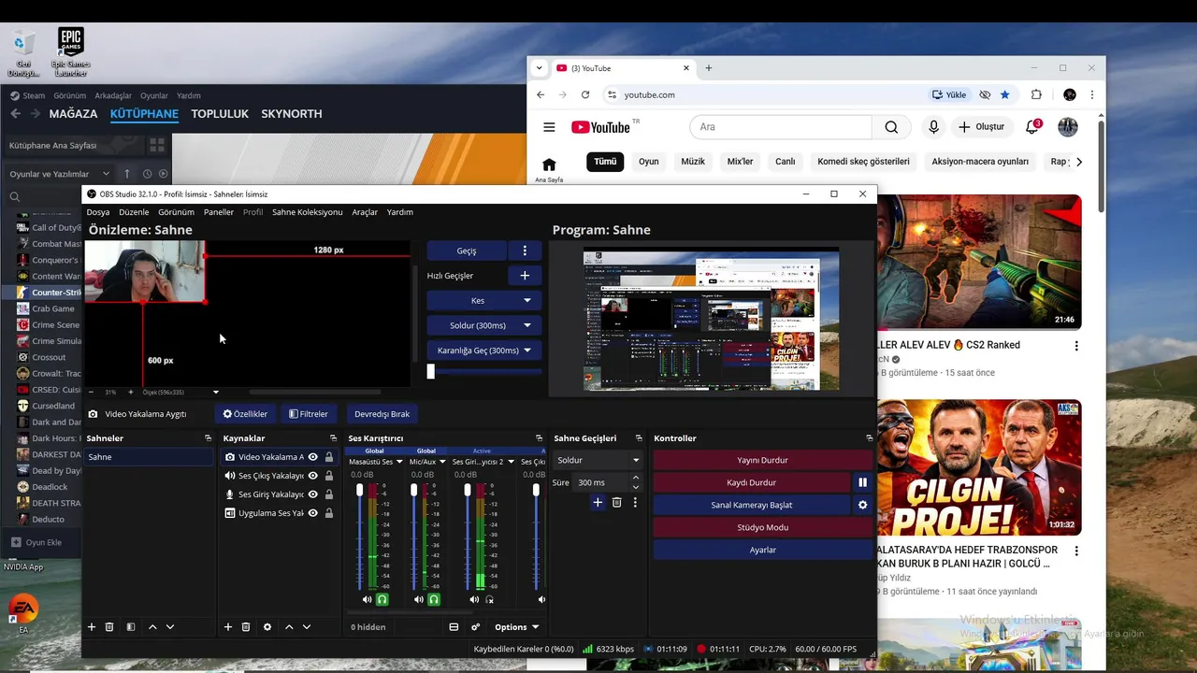Open YouTube notifications bell
This screenshot has height=673, width=1197.
[1032, 127]
